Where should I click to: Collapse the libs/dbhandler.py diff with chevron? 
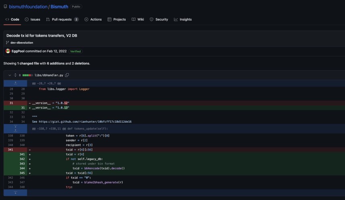pos(10,75)
